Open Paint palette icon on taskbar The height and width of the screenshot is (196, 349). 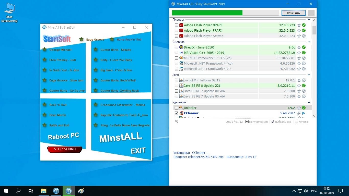pyautogui.click(x=81, y=191)
